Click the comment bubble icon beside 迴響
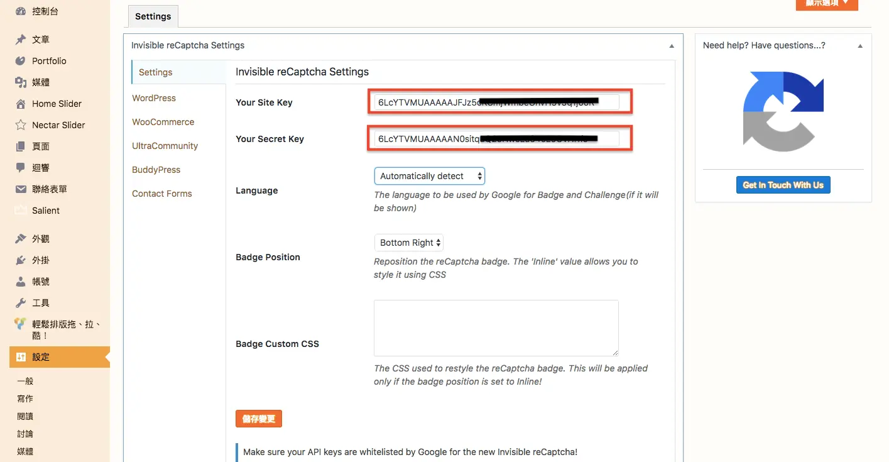Viewport: 889px width, 462px height. pos(21,168)
